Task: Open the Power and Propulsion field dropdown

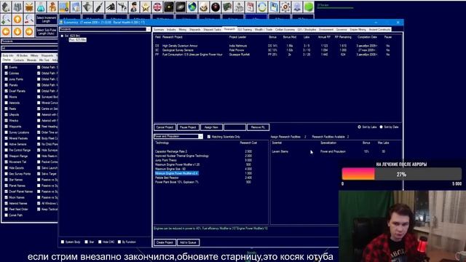Action: (201, 136)
